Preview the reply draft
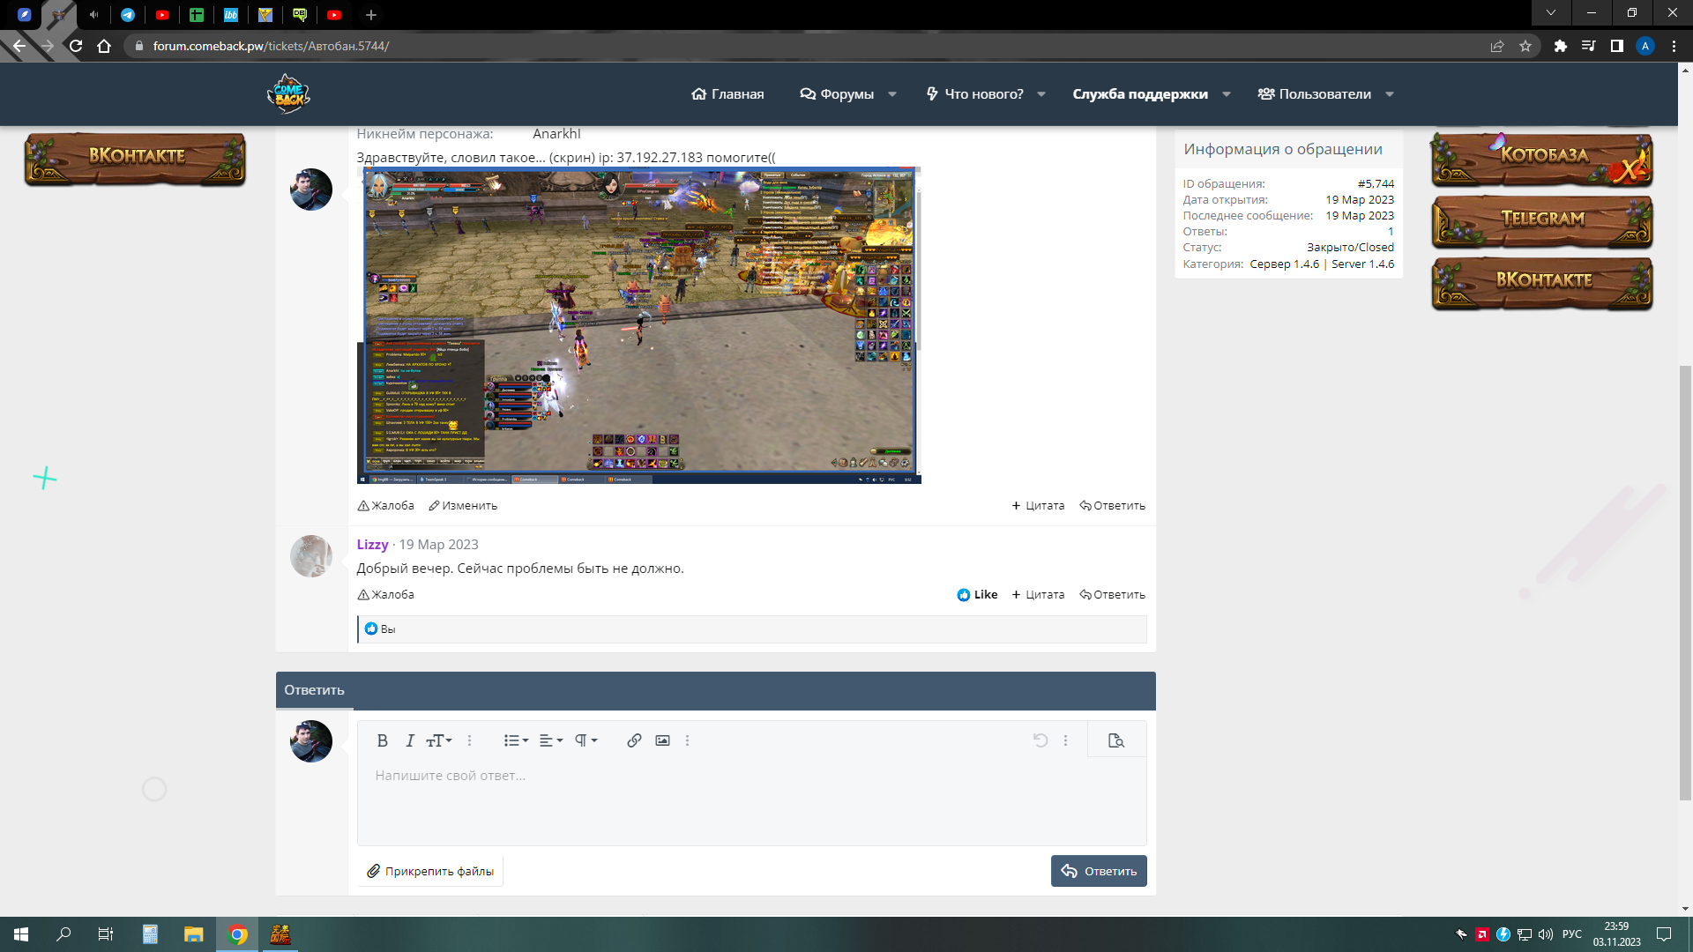 1116,740
